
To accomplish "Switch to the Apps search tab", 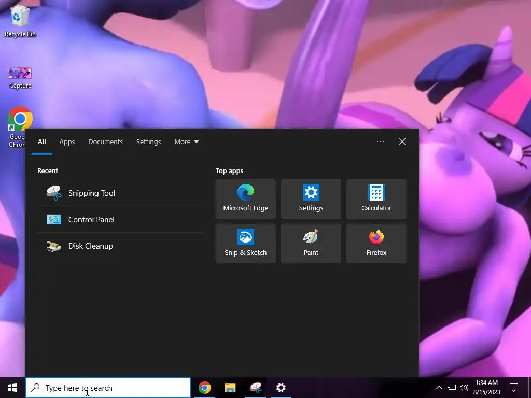I will point(67,142).
